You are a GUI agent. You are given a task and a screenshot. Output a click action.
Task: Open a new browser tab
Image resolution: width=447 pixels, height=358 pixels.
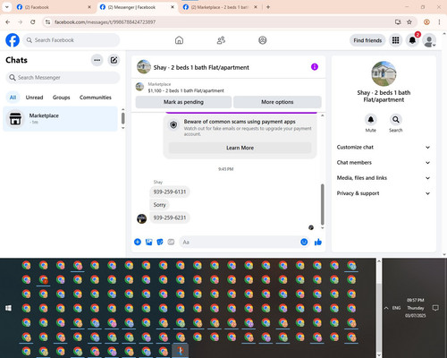(x=268, y=7)
